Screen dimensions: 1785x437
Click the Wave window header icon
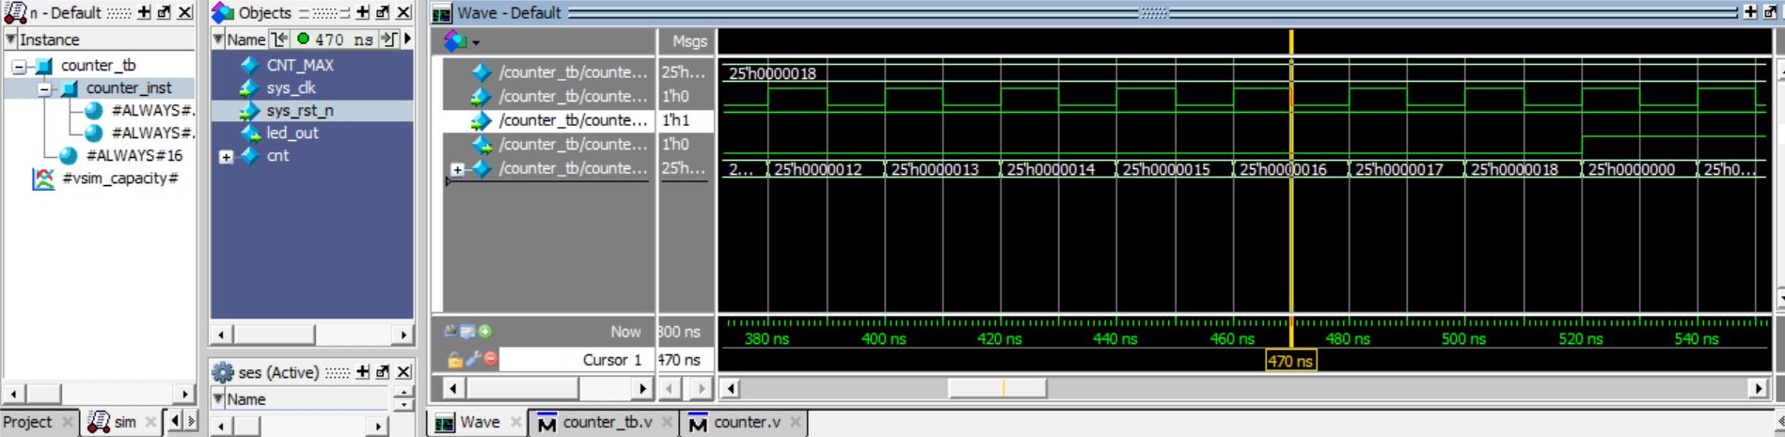click(441, 13)
